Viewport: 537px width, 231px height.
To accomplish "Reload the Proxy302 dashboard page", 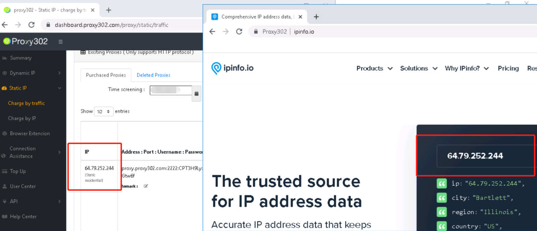I will point(31,25).
